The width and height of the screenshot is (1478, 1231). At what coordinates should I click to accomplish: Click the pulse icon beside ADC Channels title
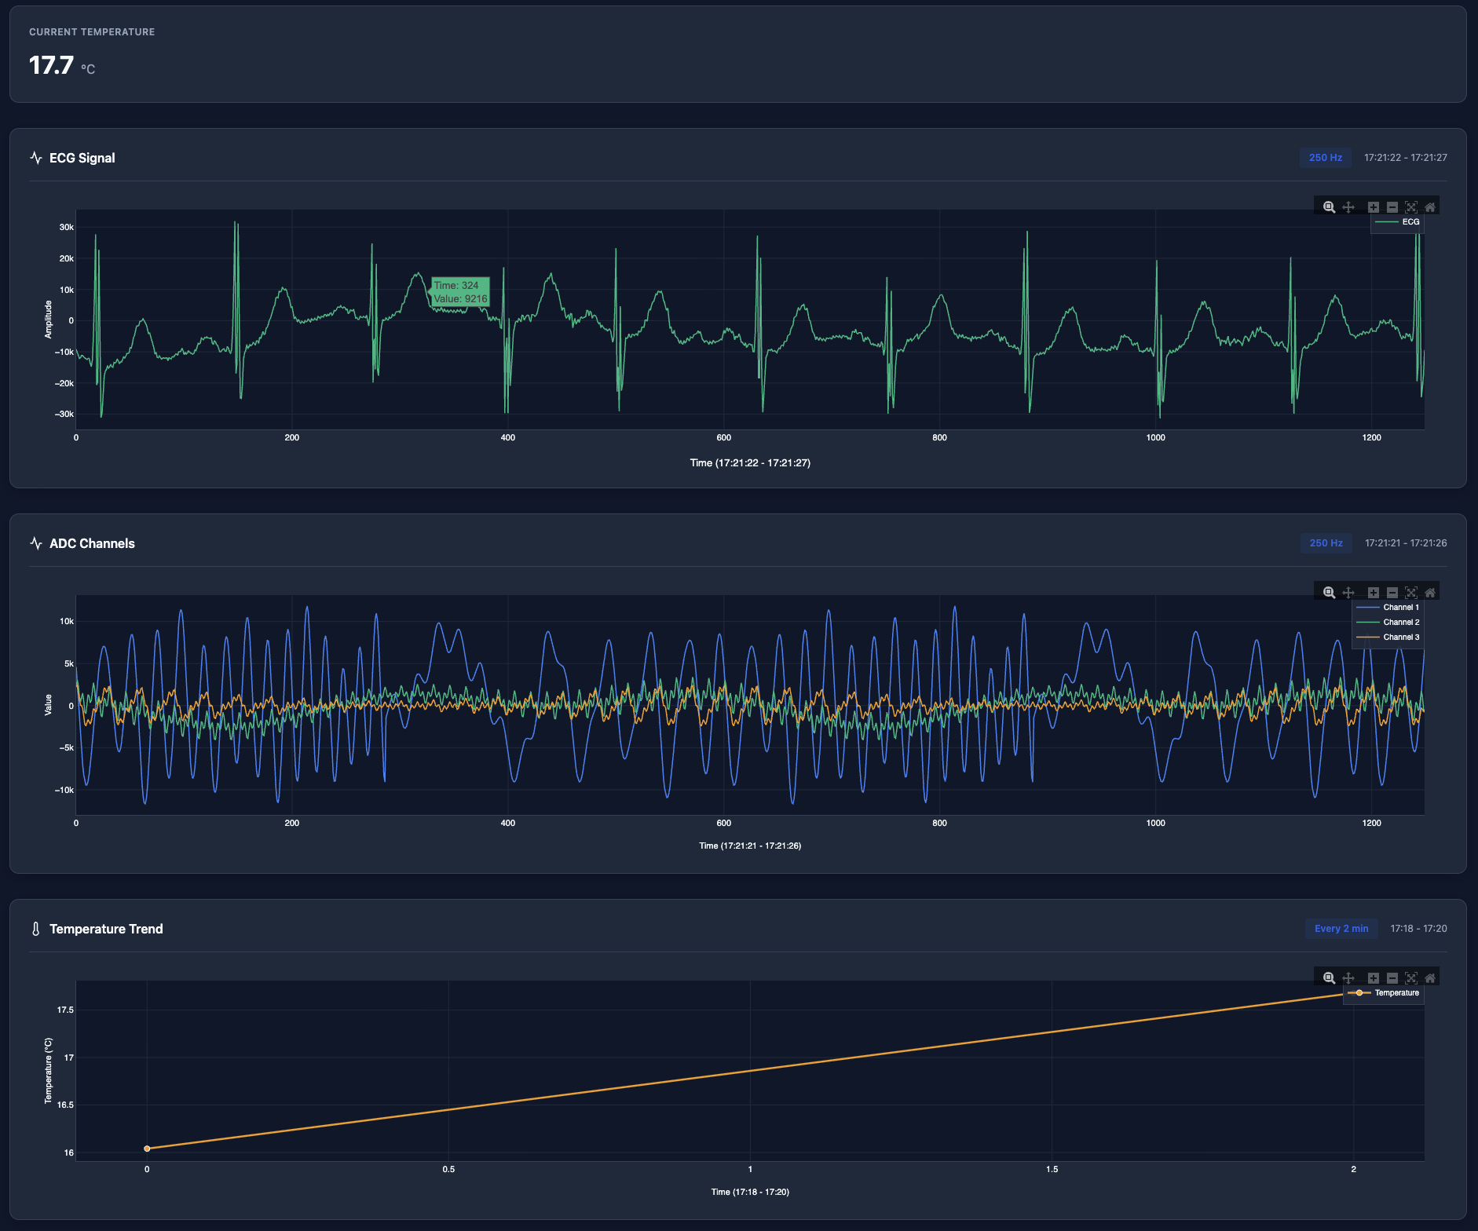pos(36,543)
